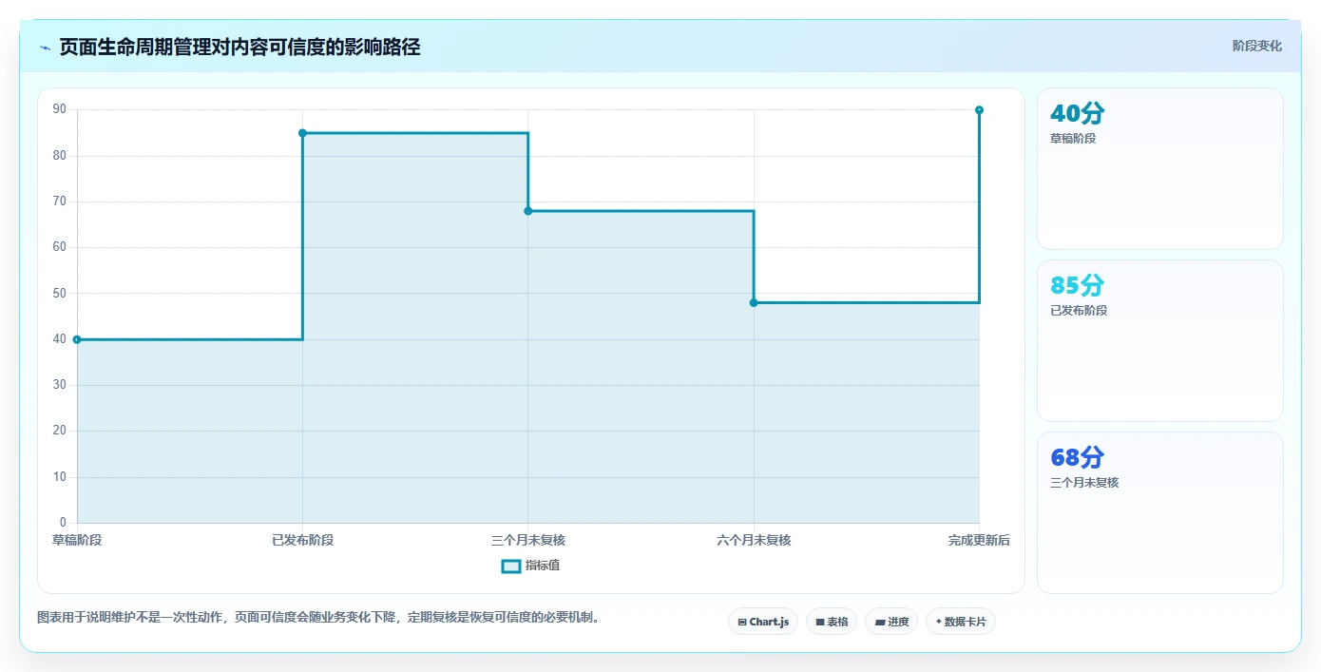Click the 三个月未复核 x-axis label
1321x672 pixels.
(528, 540)
